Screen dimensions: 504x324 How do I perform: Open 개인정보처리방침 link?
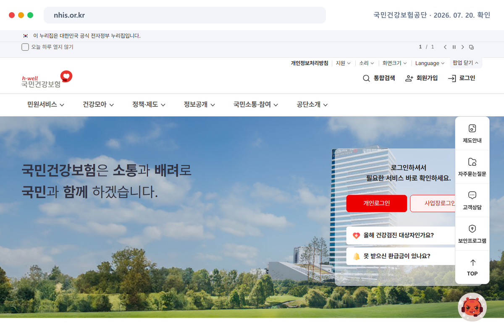tap(310, 63)
